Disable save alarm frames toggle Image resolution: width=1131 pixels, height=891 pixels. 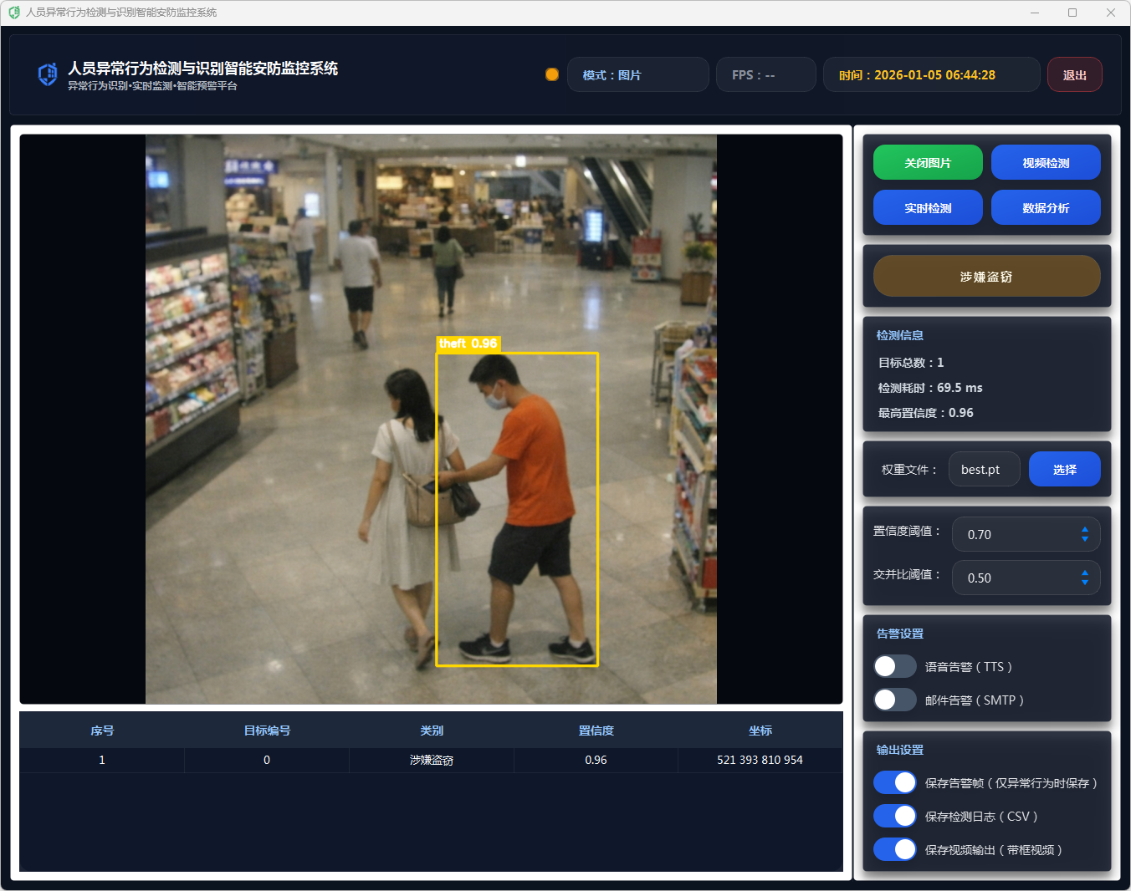pos(894,782)
